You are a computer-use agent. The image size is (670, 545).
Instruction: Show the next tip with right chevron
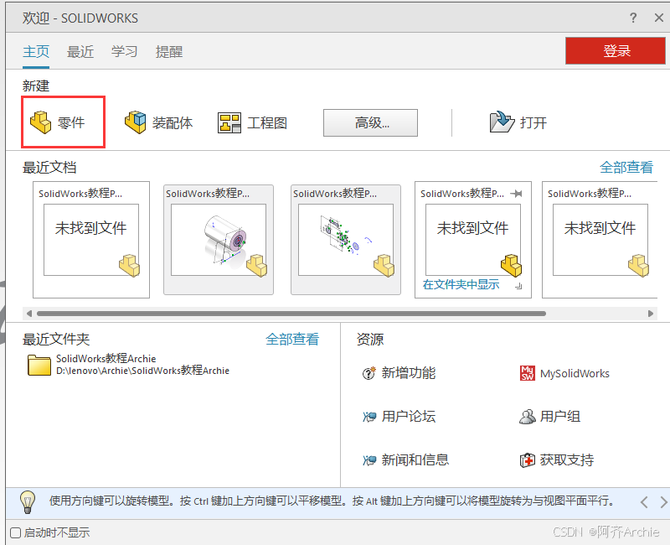point(662,501)
